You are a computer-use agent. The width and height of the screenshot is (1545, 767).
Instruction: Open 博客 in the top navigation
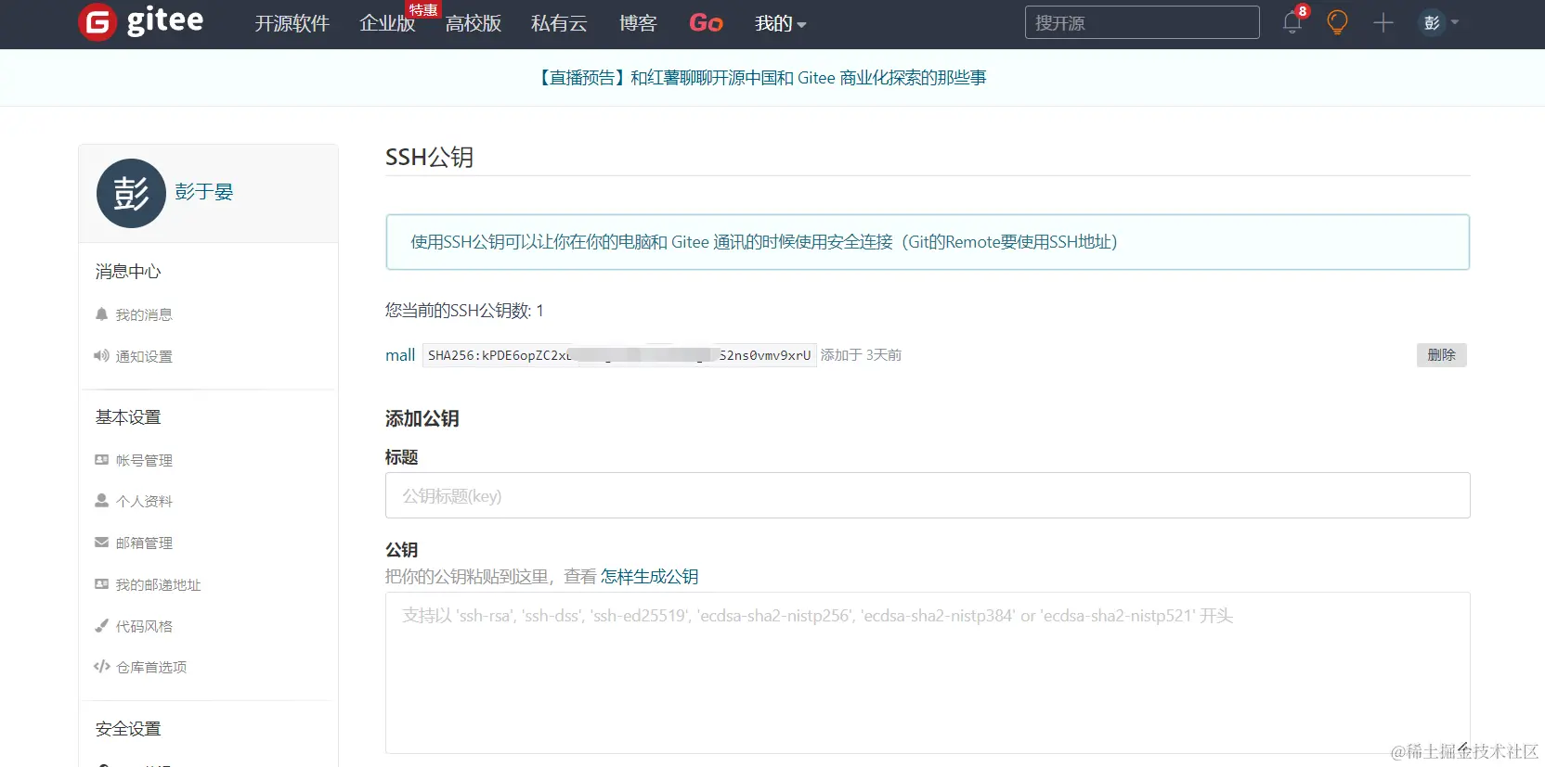point(638,23)
